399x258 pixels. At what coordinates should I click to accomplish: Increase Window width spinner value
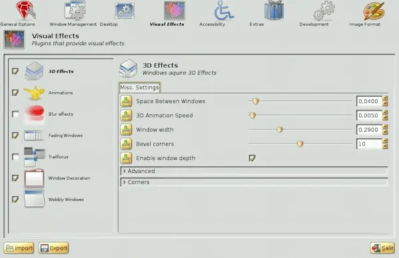(x=385, y=127)
